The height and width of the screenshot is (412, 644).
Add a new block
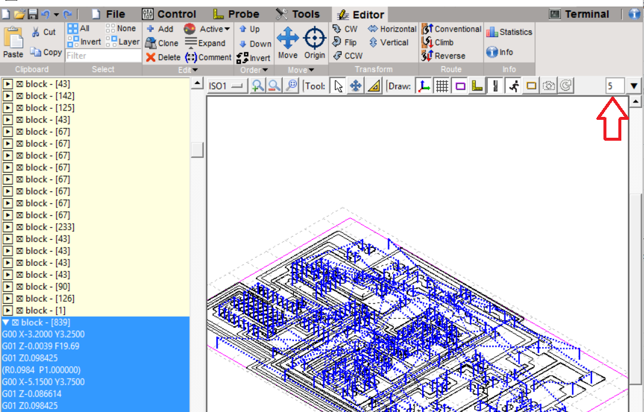160,29
